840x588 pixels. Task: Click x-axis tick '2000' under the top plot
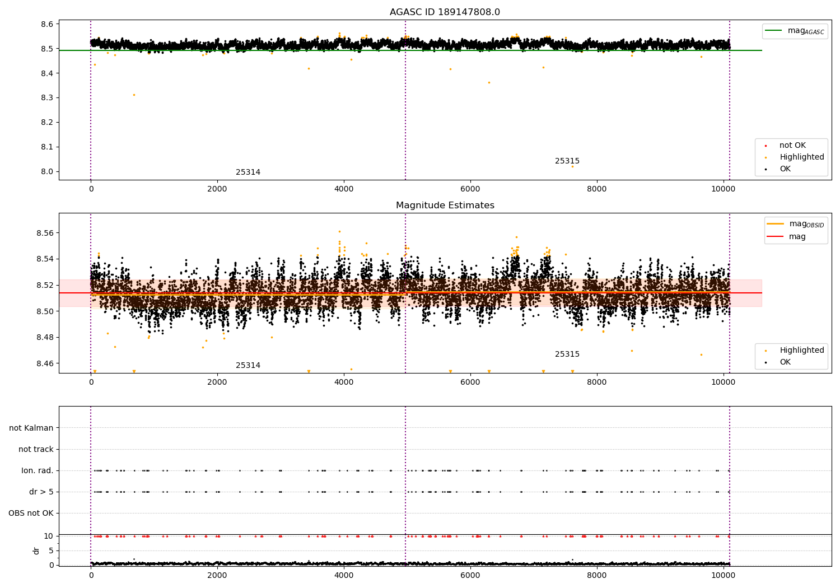pyautogui.click(x=217, y=189)
